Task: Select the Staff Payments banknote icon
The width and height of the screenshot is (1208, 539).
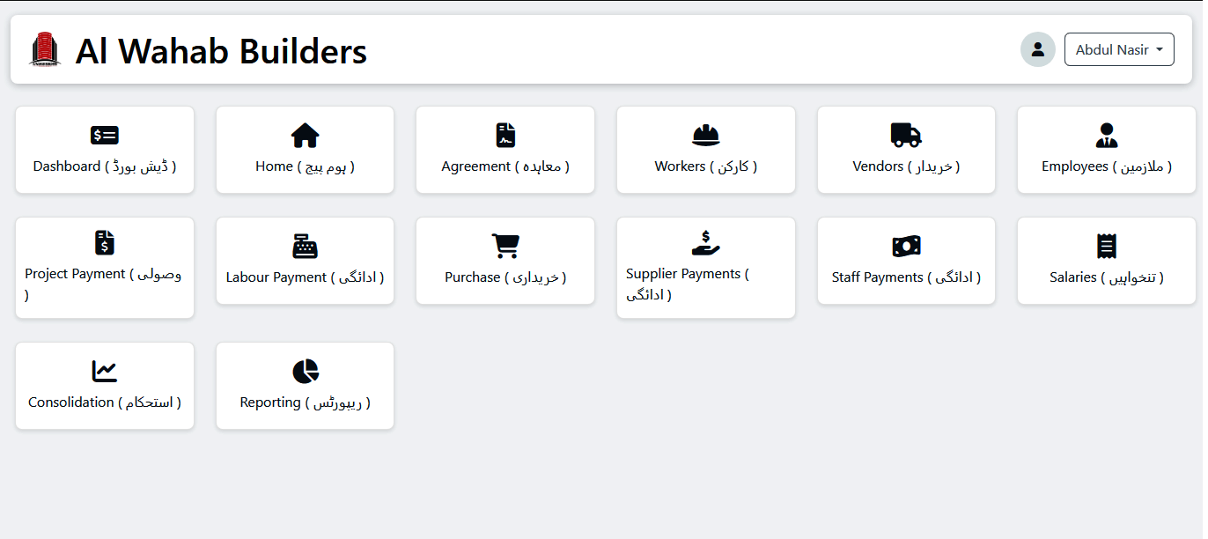Action: point(906,246)
